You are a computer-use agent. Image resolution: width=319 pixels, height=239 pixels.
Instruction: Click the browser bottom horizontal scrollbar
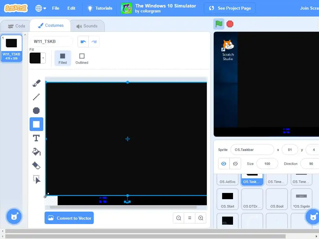pos(145,236)
